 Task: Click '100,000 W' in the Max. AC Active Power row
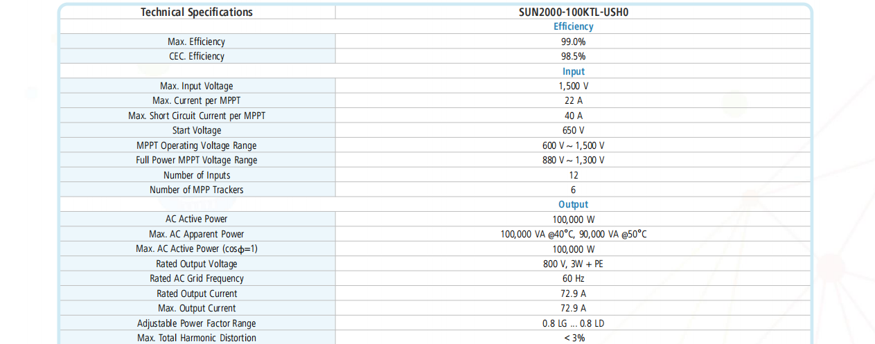pos(574,248)
